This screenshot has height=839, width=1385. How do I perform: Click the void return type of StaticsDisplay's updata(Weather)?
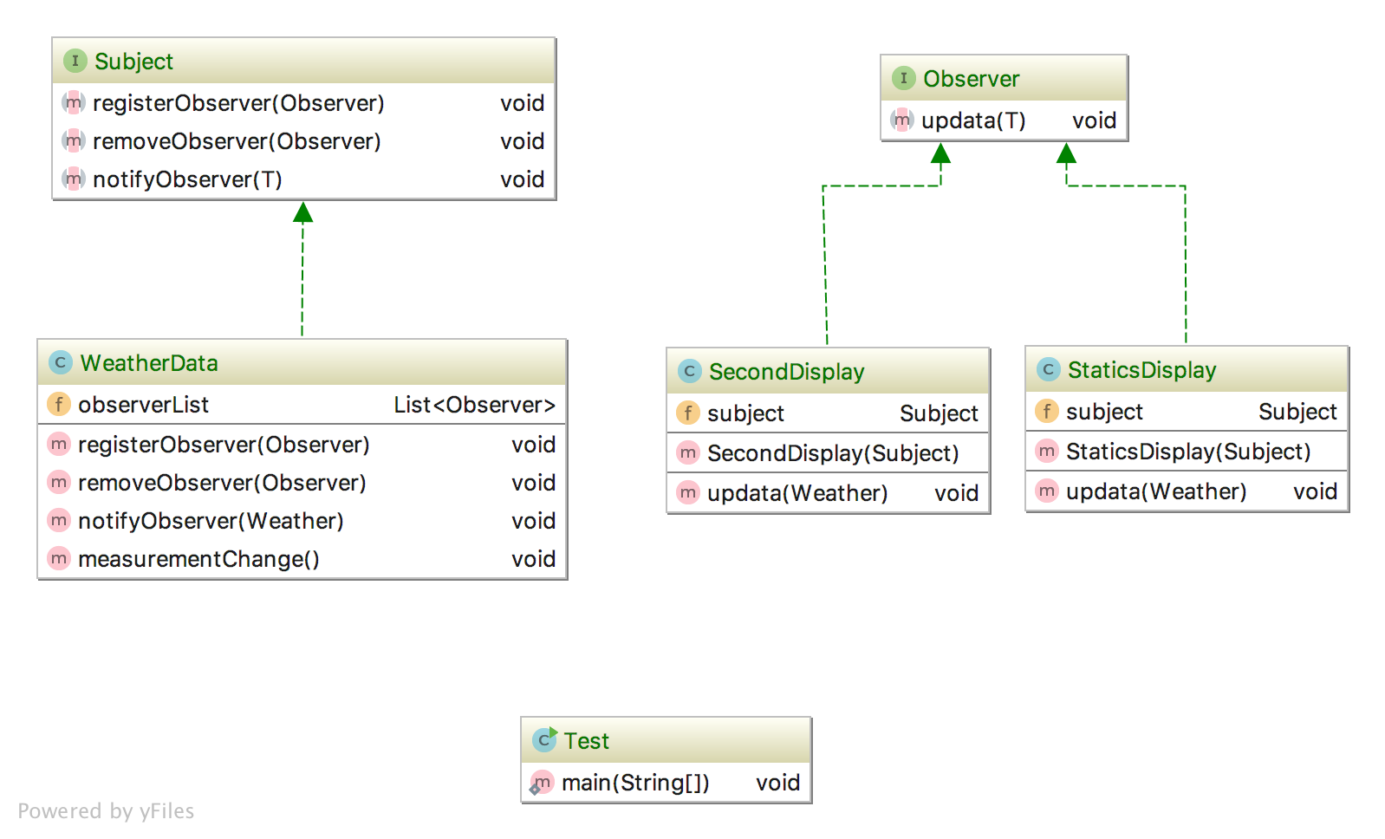(1315, 491)
